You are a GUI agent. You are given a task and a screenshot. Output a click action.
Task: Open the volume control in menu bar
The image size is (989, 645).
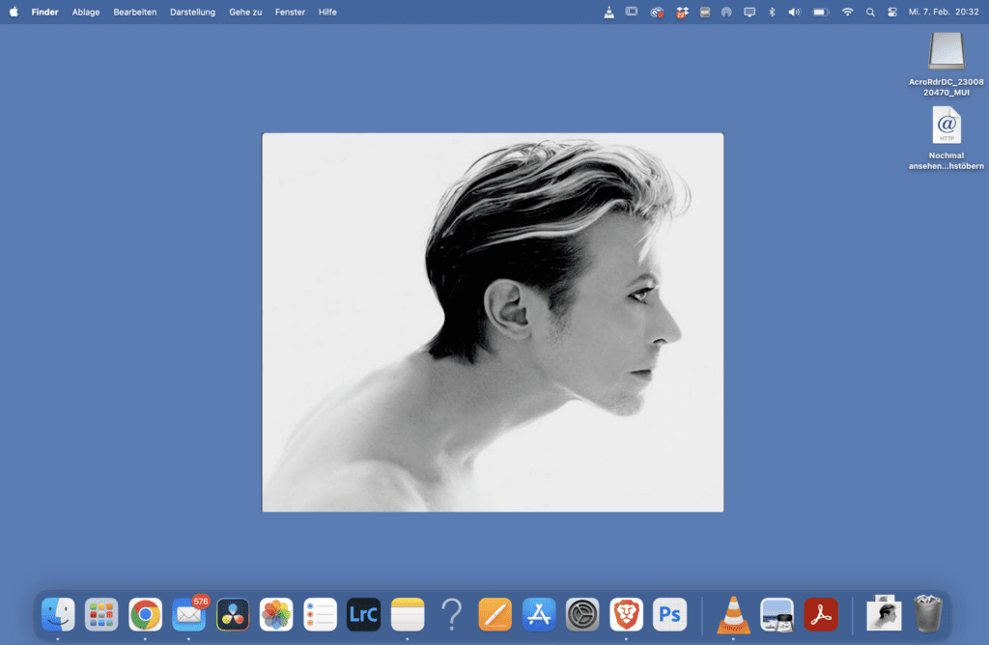pos(794,13)
